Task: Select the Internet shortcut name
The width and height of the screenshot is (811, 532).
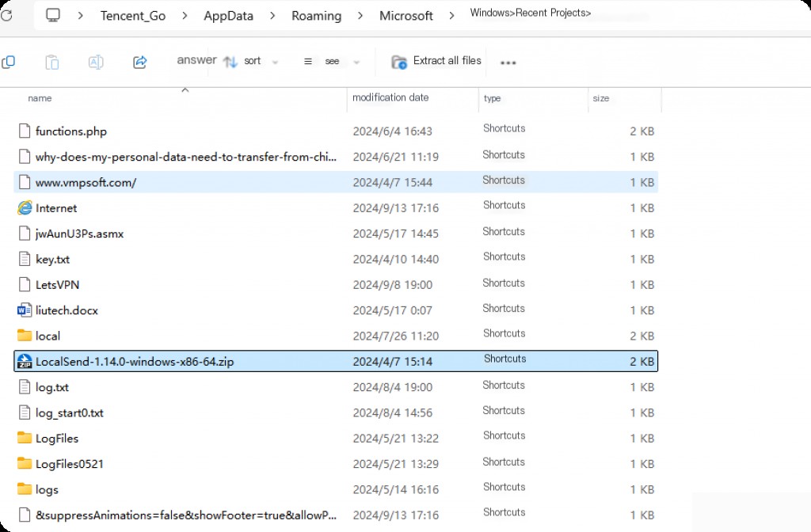Action: pos(56,208)
